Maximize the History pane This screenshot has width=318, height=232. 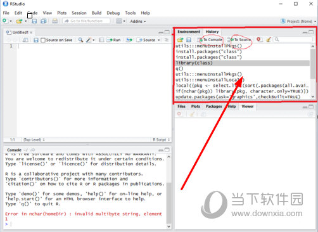pyautogui.click(x=311, y=32)
